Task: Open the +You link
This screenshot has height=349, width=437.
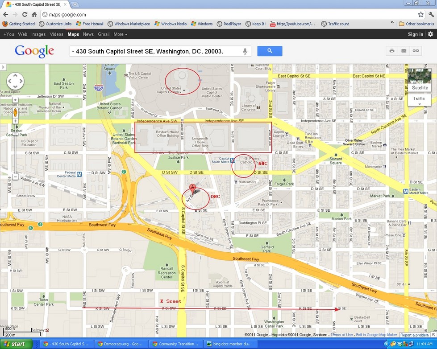Action: click(x=8, y=34)
